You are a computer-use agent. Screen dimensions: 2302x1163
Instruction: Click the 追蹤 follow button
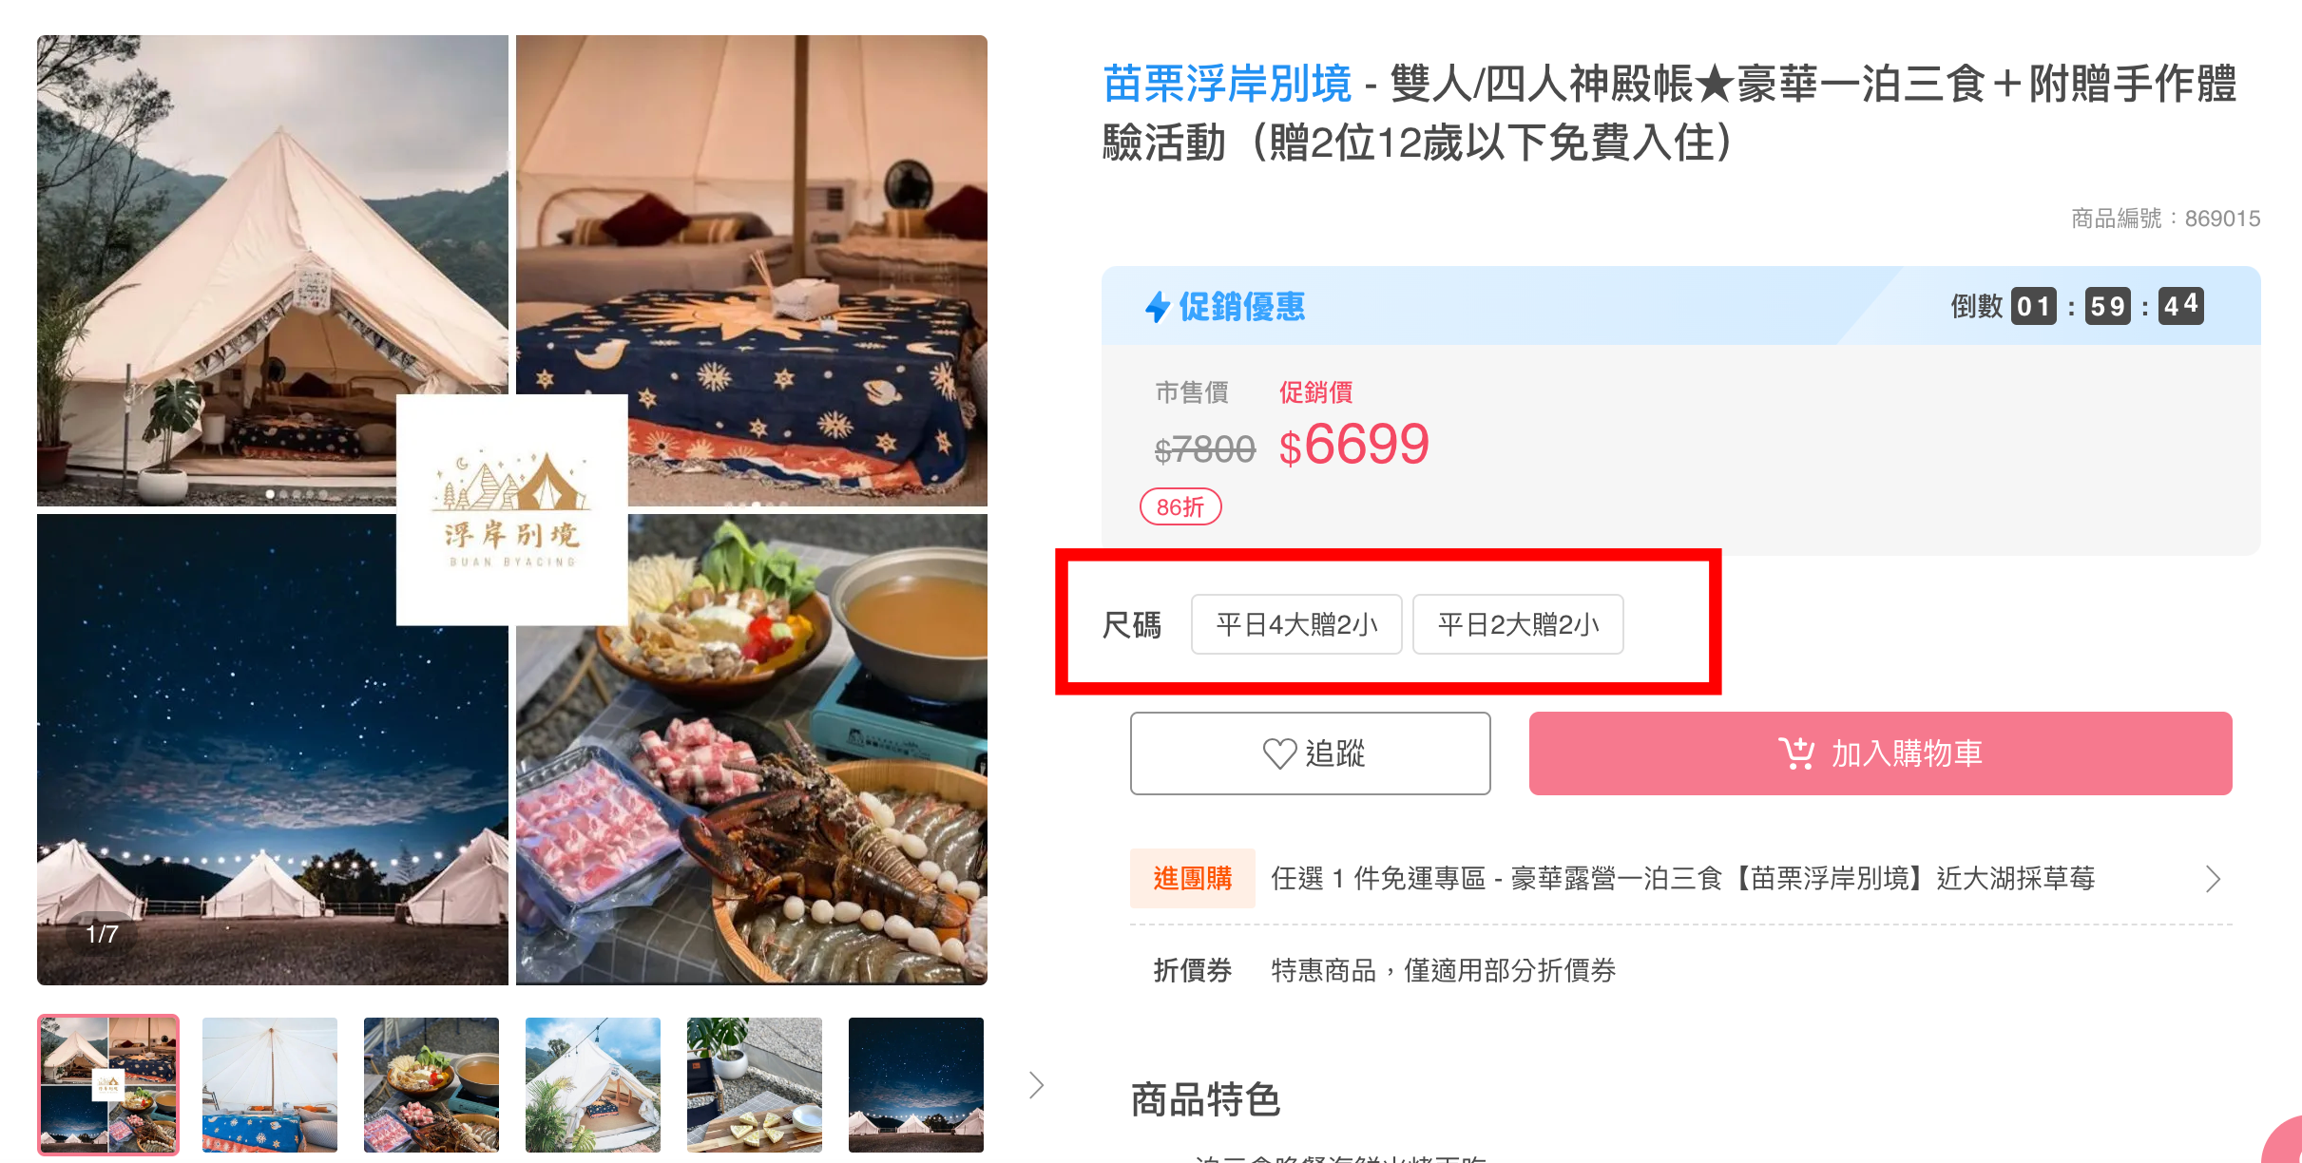click(1310, 753)
